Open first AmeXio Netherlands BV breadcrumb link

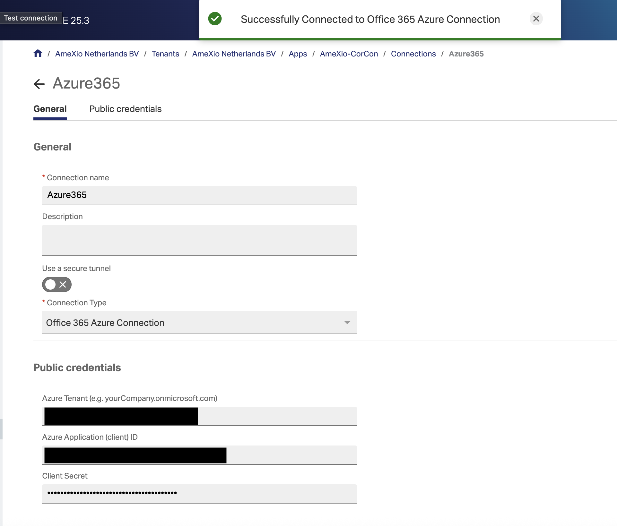pos(97,54)
